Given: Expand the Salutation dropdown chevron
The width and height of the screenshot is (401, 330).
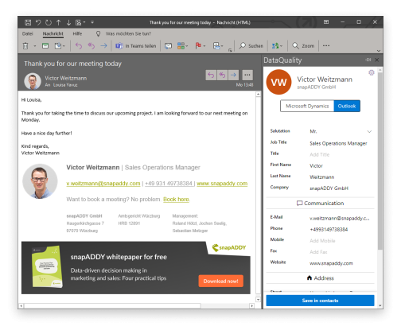Looking at the screenshot, I should 369,131.
